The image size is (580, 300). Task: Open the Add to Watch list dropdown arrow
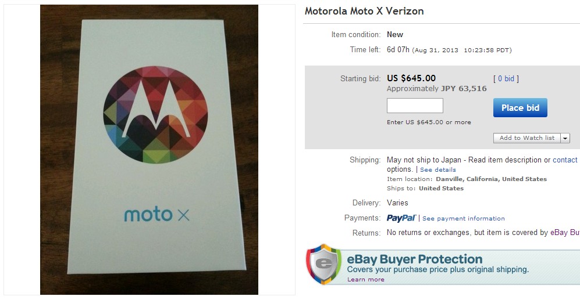click(x=565, y=138)
